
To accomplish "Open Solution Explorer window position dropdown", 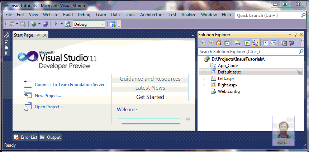I will click(290, 35).
